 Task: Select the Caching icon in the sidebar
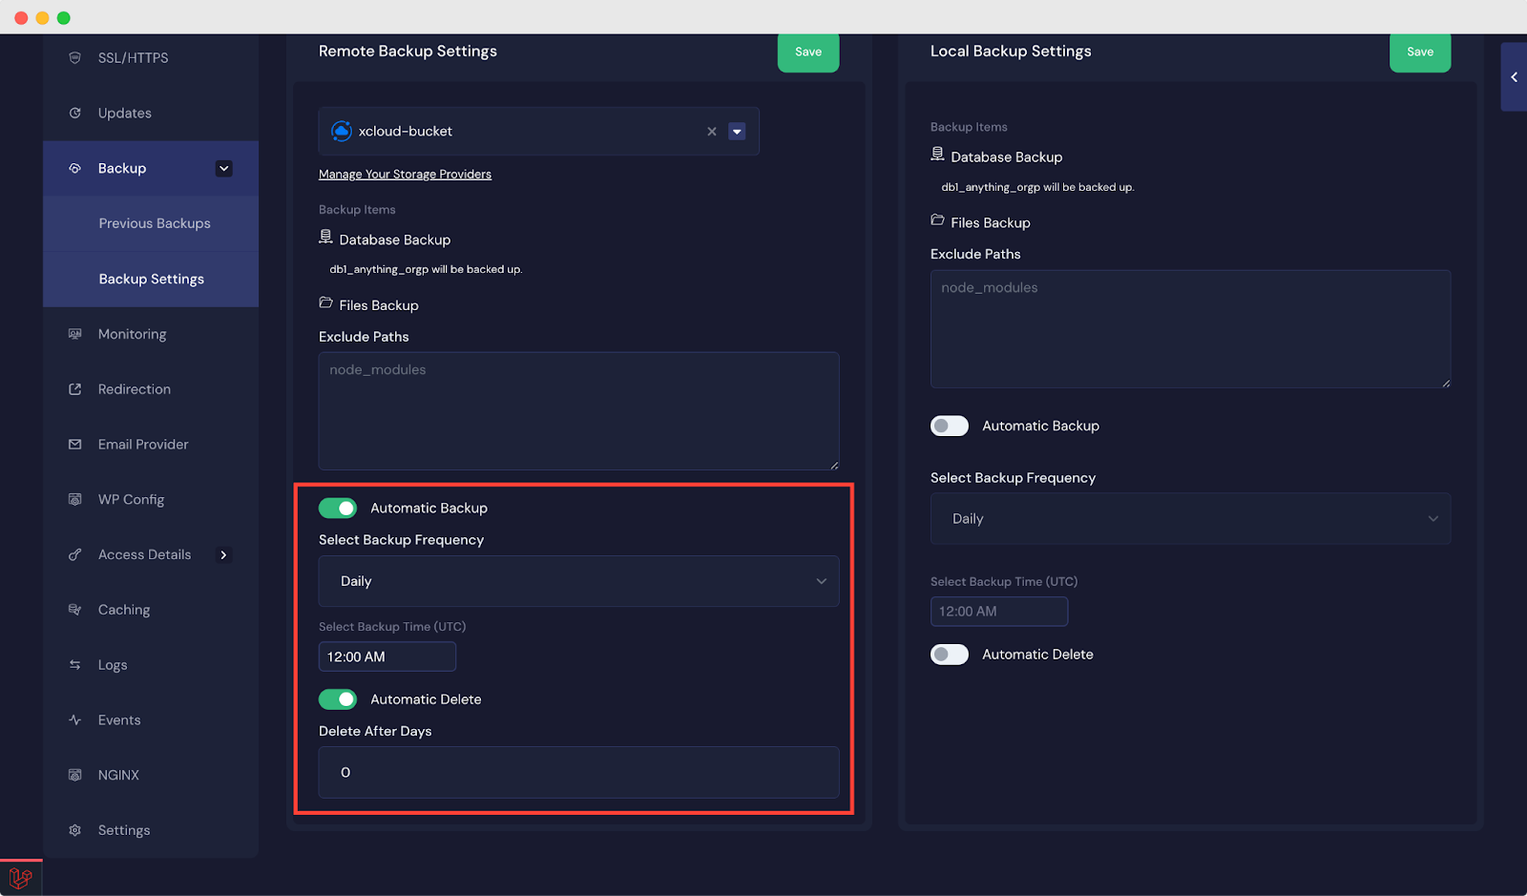[74, 609]
